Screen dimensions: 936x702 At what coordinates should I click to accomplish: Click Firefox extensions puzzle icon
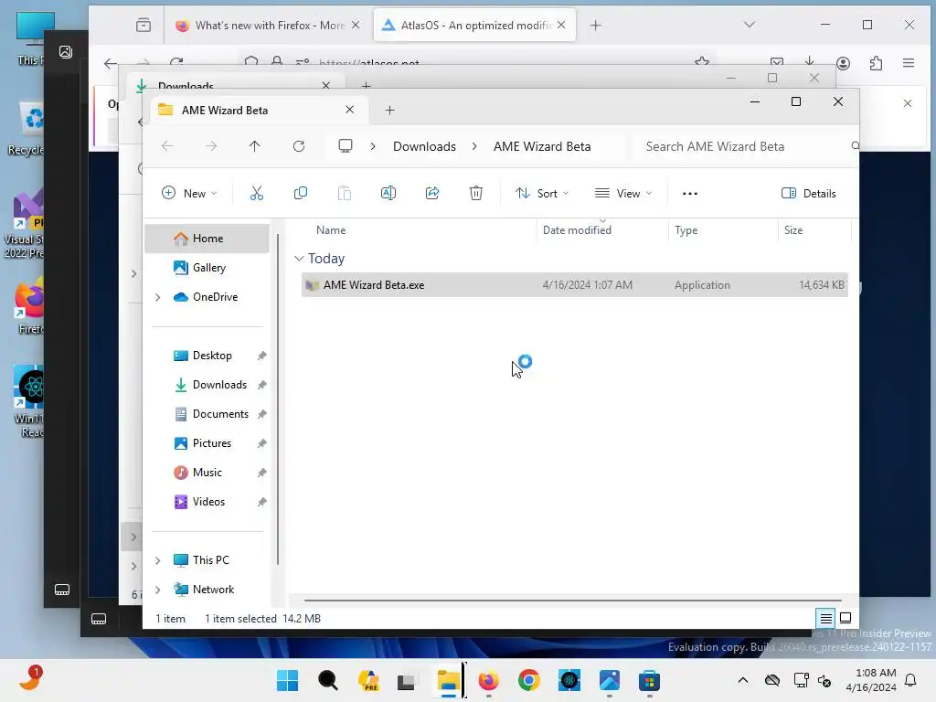click(x=876, y=63)
